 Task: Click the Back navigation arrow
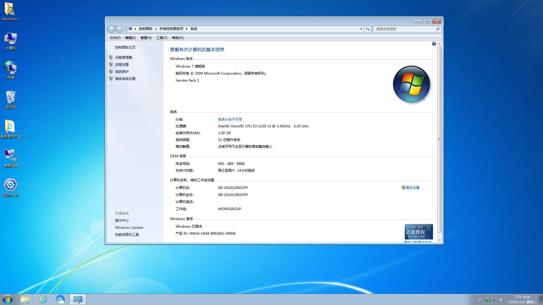[x=111, y=29]
